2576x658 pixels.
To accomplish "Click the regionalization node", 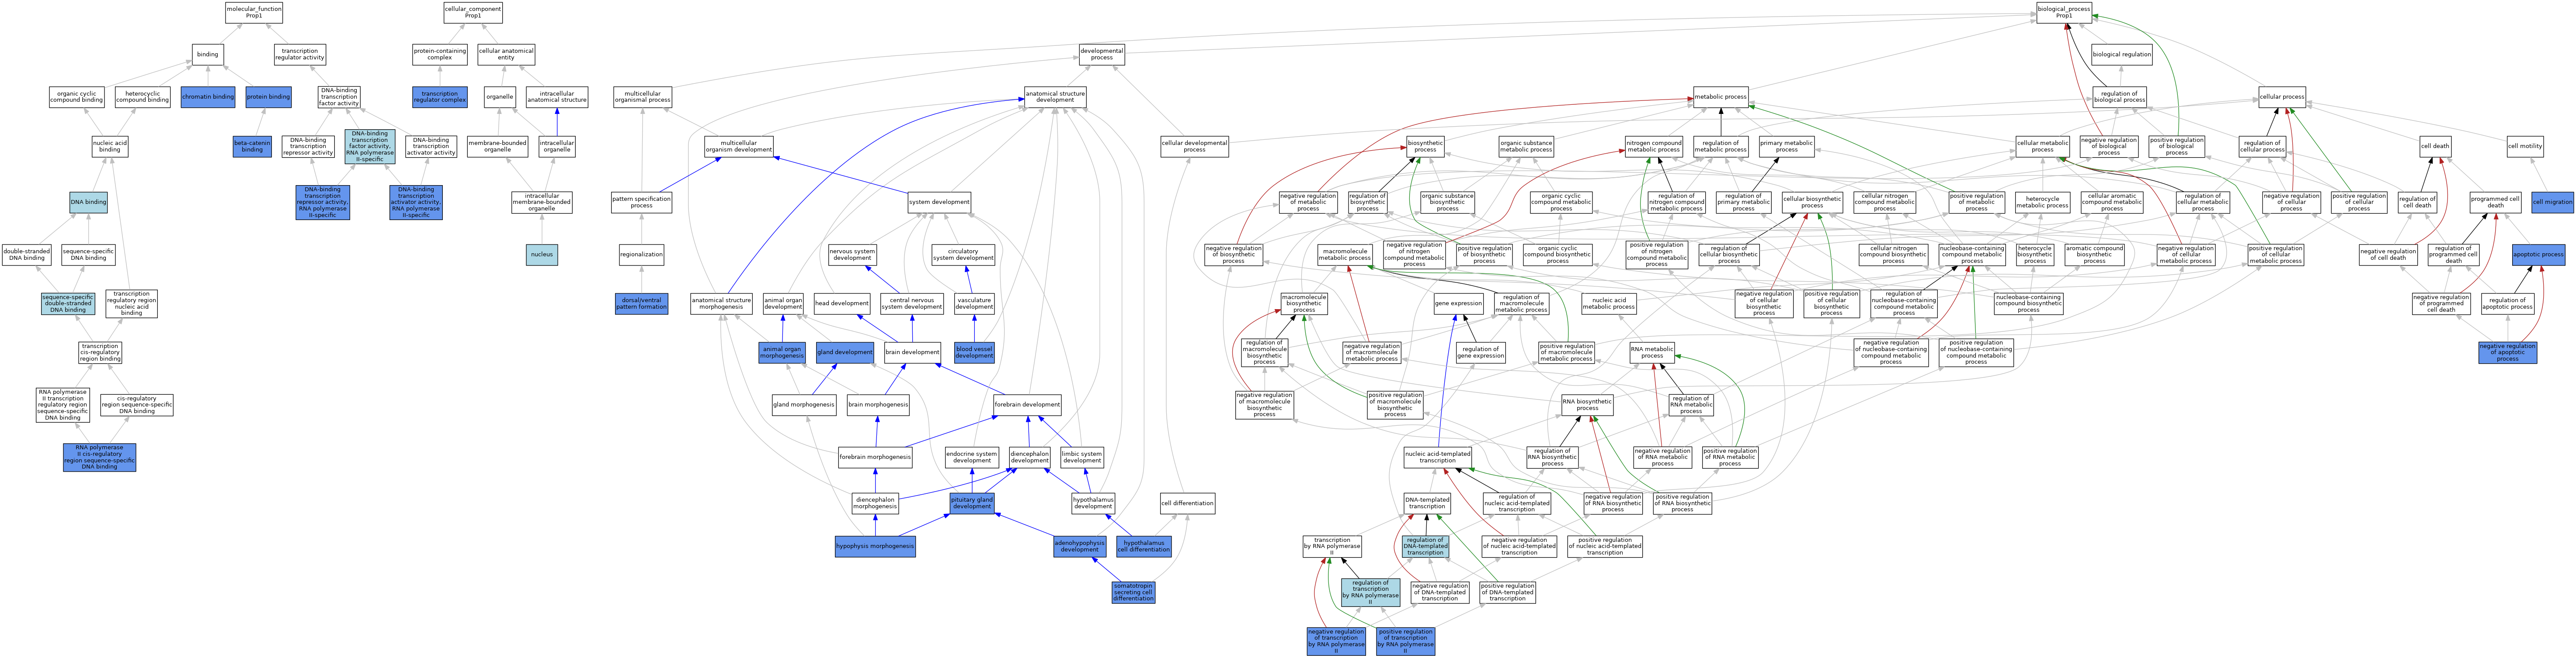I will coord(642,255).
